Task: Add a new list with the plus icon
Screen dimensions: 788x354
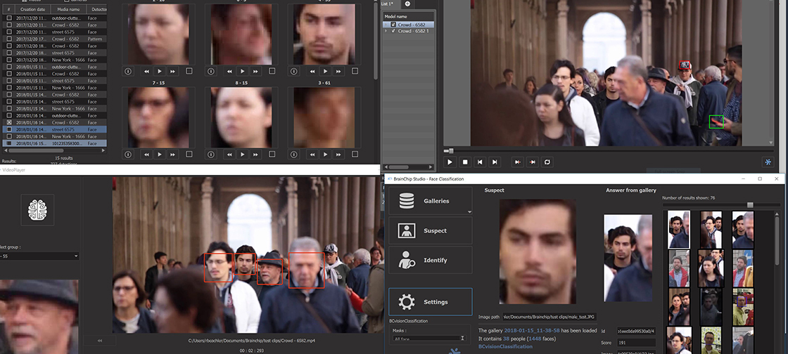Action: (407, 4)
